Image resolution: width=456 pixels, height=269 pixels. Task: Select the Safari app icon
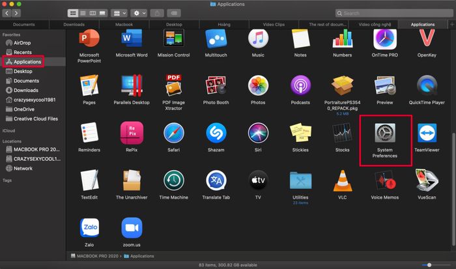174,133
